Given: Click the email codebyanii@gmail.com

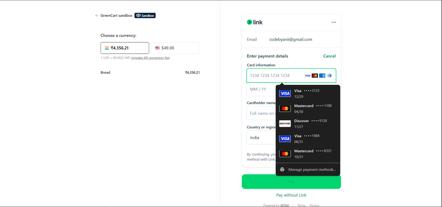Looking at the screenshot, I should [290, 39].
